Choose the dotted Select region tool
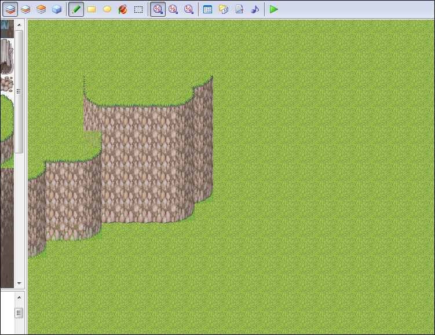The height and width of the screenshot is (335, 435). tap(138, 9)
